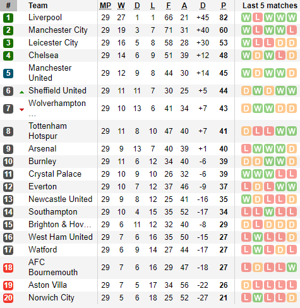The image size is (300, 308).
Task: Sort by the P points header
Action: coord(224,6)
